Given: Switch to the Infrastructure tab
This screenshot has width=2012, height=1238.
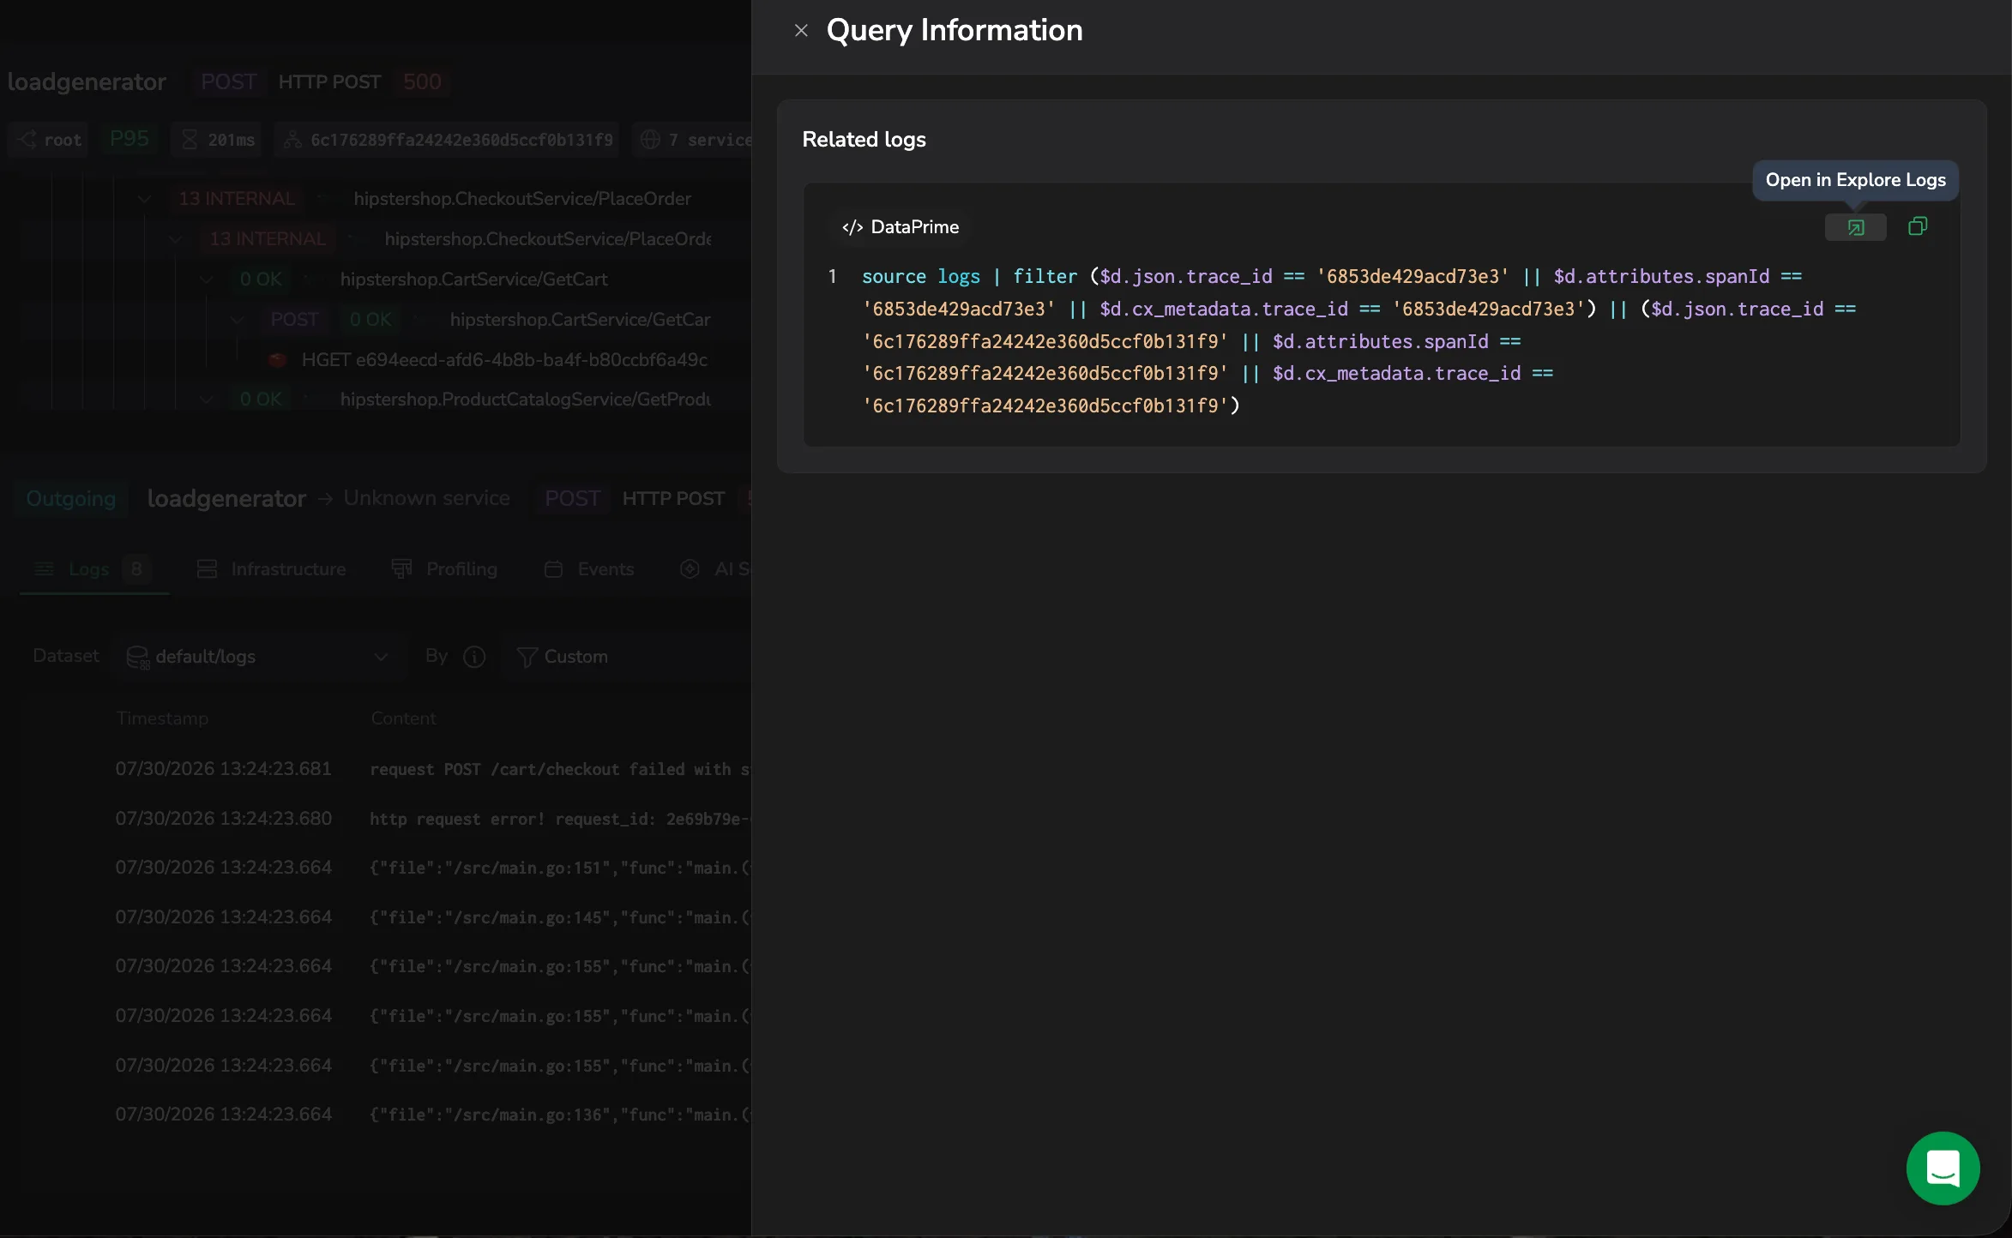Looking at the screenshot, I should point(271,569).
